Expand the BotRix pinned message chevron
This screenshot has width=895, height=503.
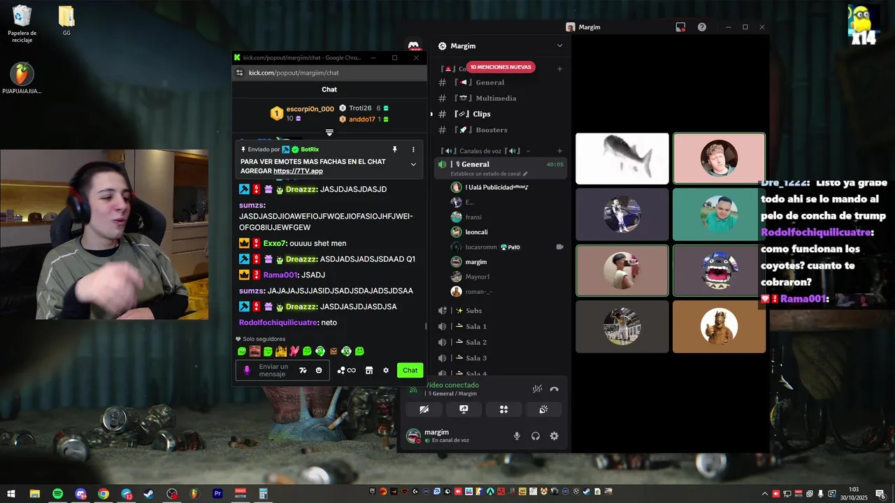(x=413, y=164)
